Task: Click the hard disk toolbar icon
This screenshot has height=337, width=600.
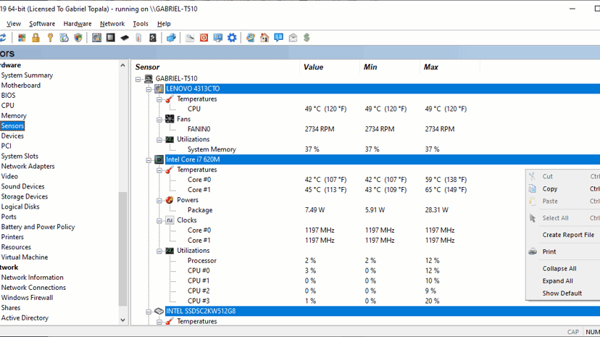Action: [153, 38]
